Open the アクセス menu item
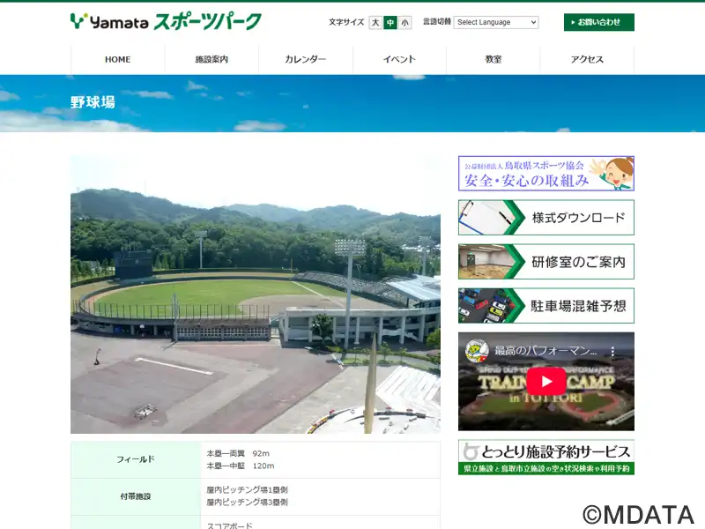Screen dimensions: 705x529 tap(587, 59)
